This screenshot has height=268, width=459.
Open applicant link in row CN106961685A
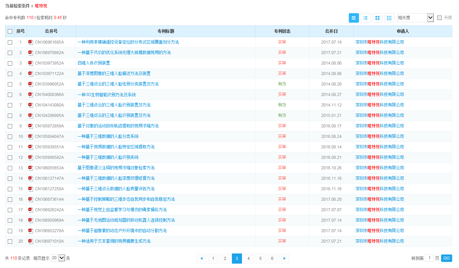coord(380,42)
